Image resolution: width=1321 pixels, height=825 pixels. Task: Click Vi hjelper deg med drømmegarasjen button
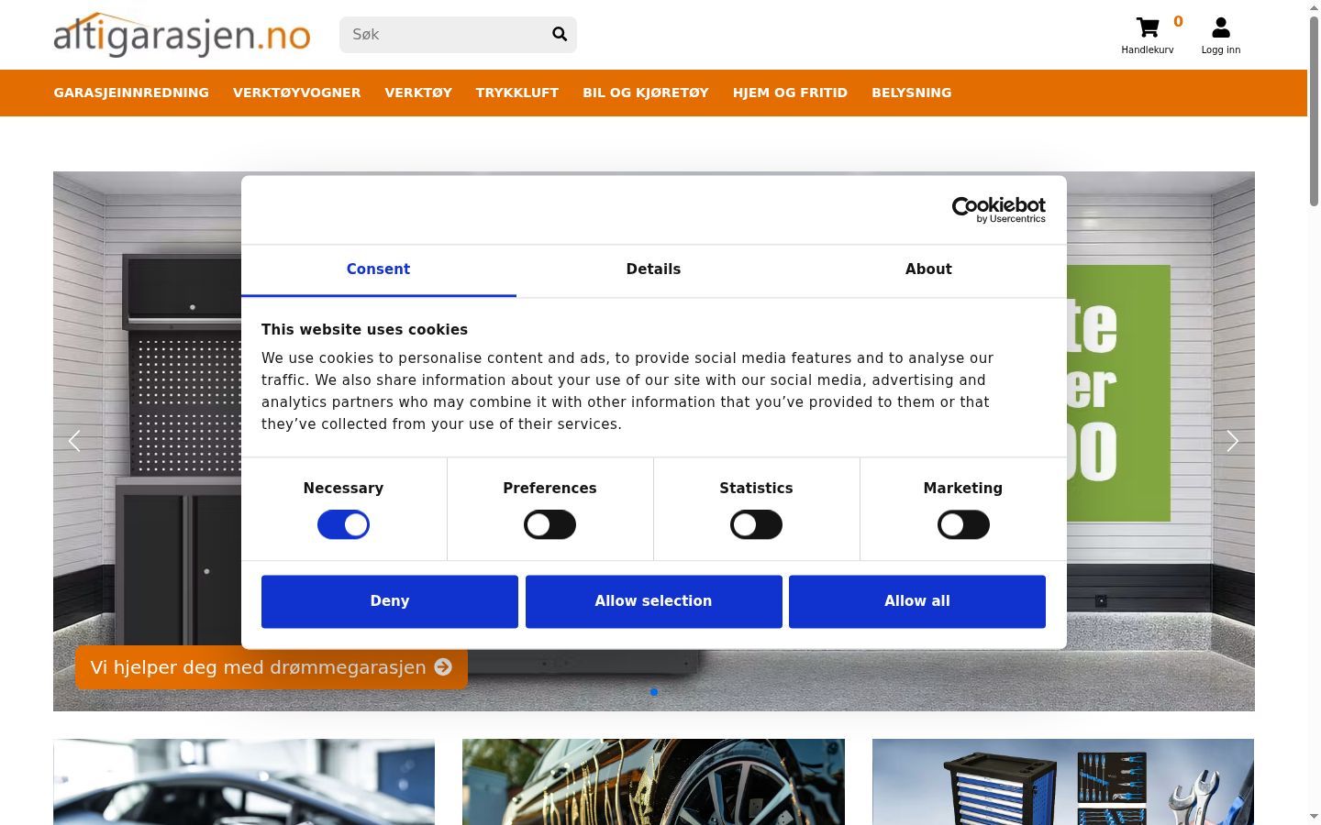[272, 667]
